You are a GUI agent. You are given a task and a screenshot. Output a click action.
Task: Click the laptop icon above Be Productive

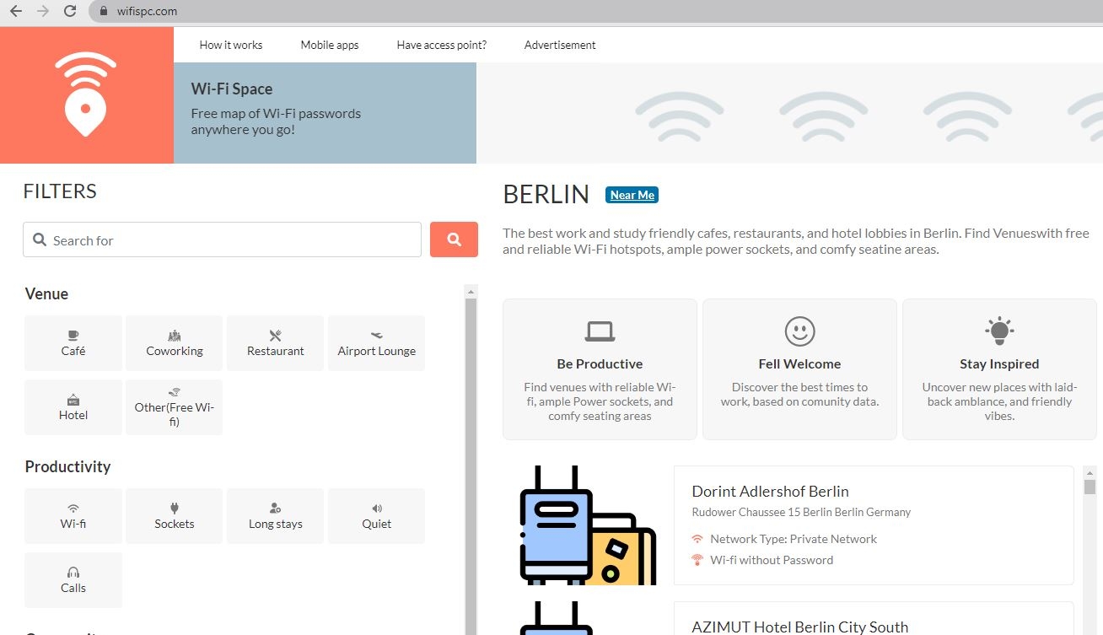point(600,331)
